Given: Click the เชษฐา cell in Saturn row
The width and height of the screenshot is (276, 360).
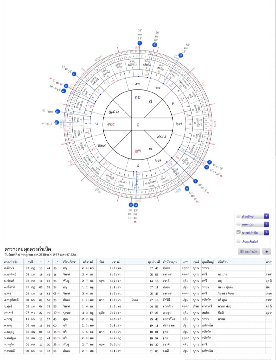Looking at the screenshot, I should pyautogui.click(x=167, y=313).
